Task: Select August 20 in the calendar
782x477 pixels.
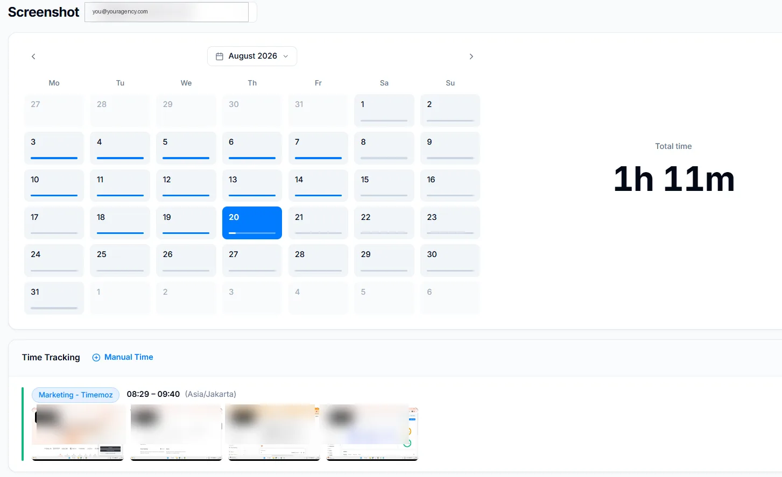Action: [252, 223]
